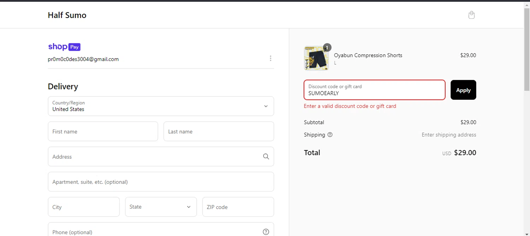Click the Phone (optional) field
530x236 pixels.
(161, 230)
